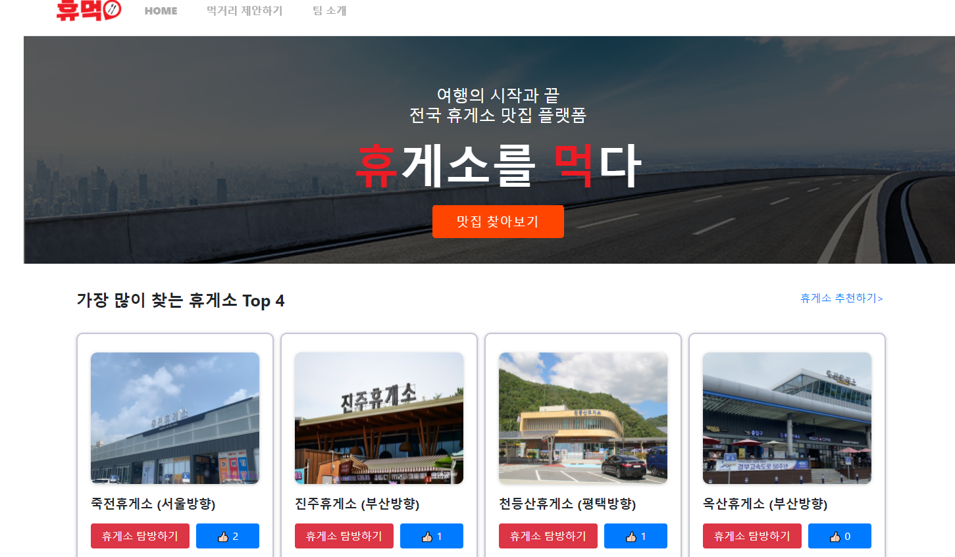Click 휴게소 탐방하기 for 천등산휴게소
The height and width of the screenshot is (557, 955).
[548, 536]
